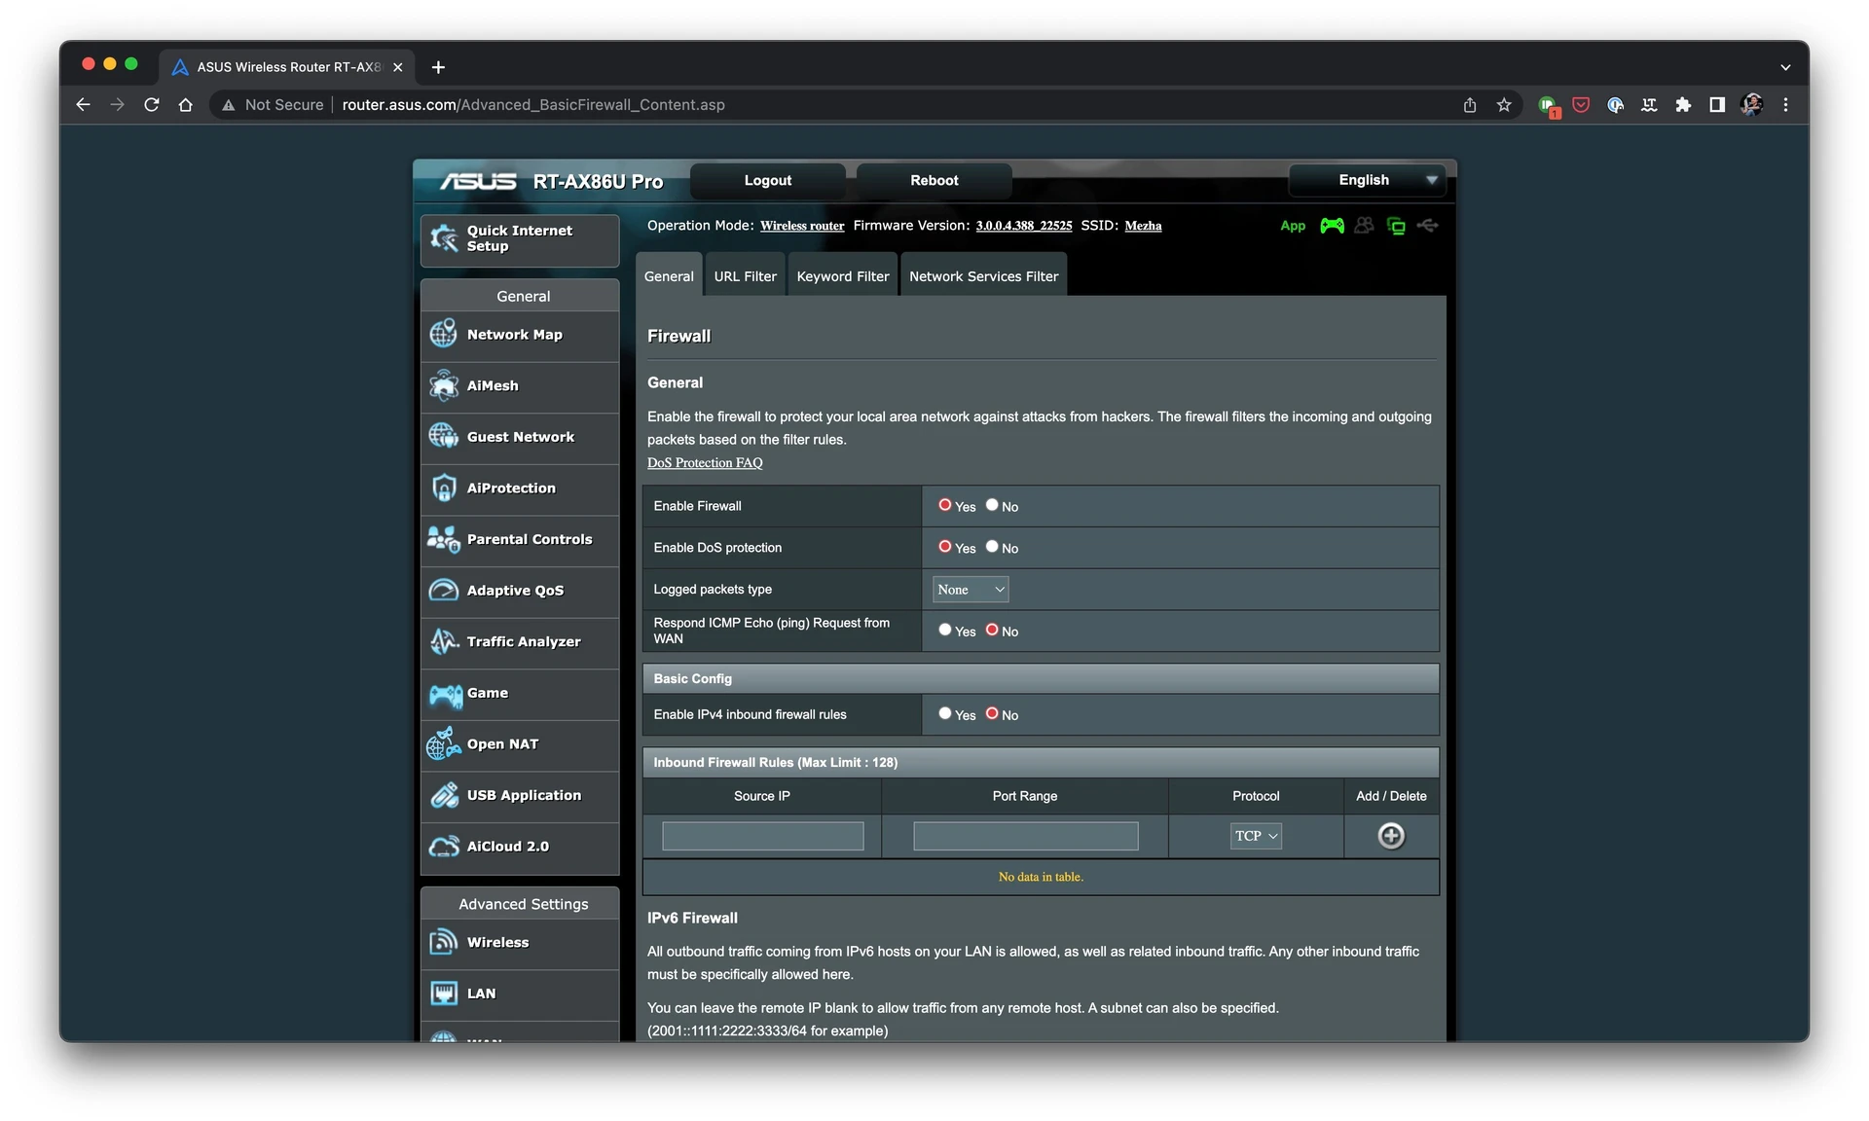Open the English language dropdown
This screenshot has width=1869, height=1121.
coord(1367,180)
